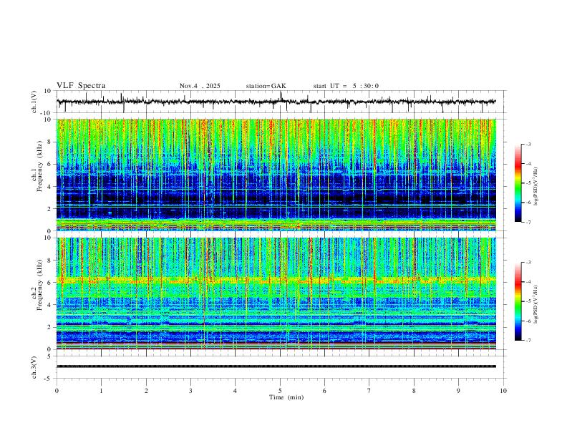Viewport: 567px width, 438px height.
Task: Click time axis tick label "2"
Action: 146,391
